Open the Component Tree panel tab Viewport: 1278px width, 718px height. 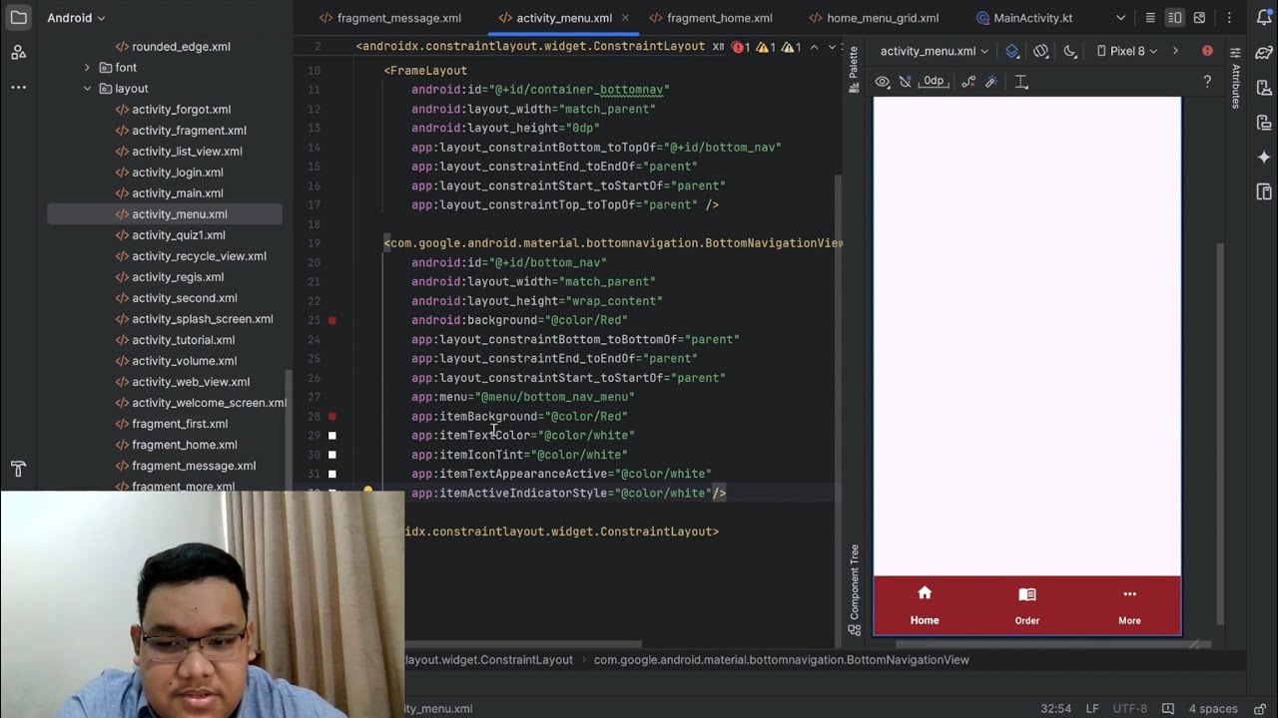tap(854, 589)
